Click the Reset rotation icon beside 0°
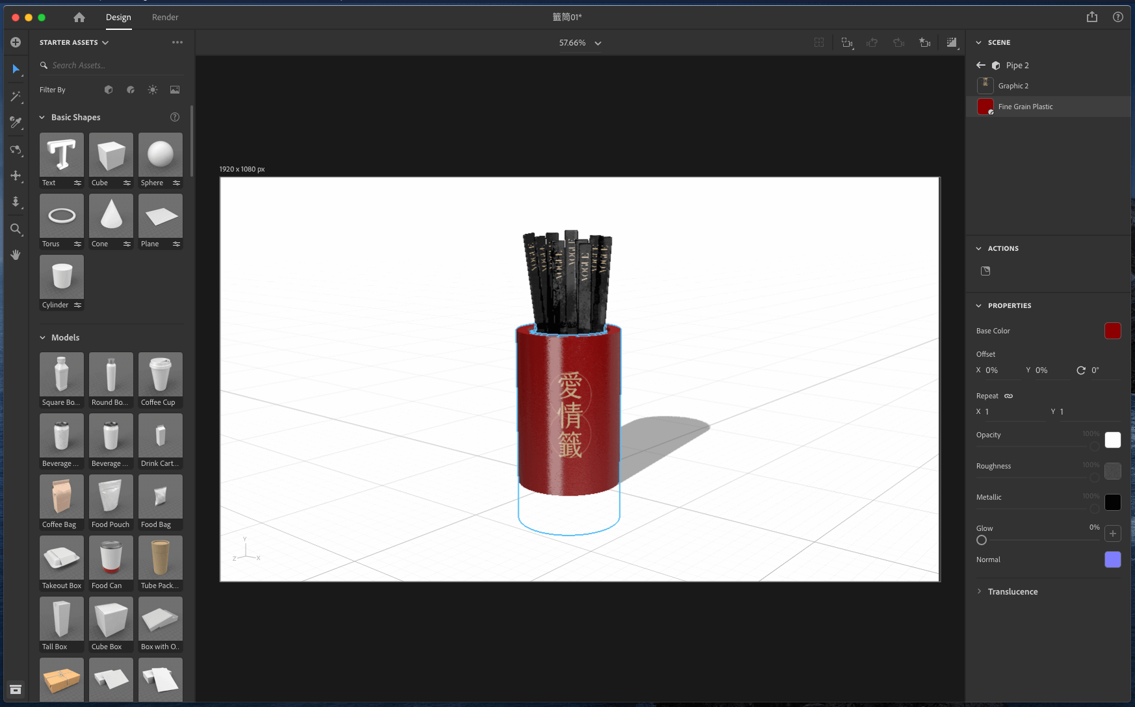 (x=1081, y=370)
